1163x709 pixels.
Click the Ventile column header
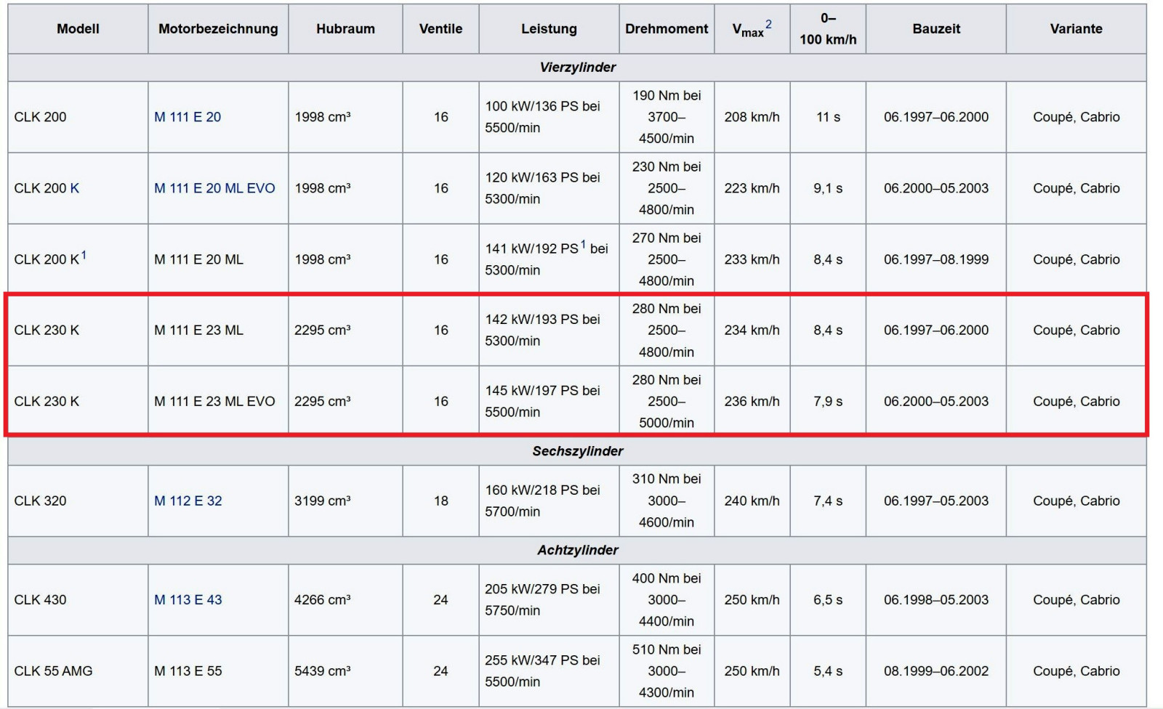(x=440, y=29)
